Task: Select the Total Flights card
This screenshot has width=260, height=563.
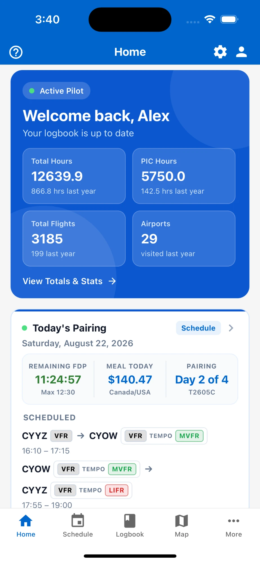Action: [x=74, y=238]
